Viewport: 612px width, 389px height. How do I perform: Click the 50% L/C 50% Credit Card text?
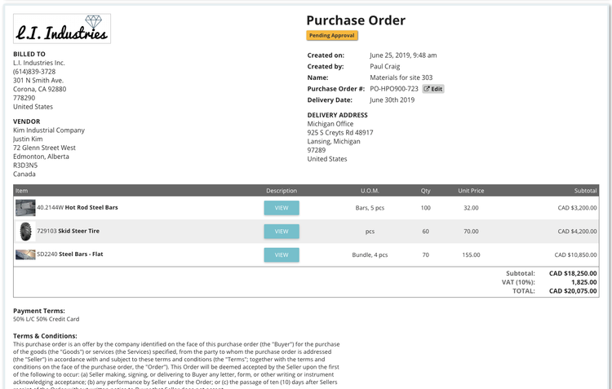click(x=46, y=319)
